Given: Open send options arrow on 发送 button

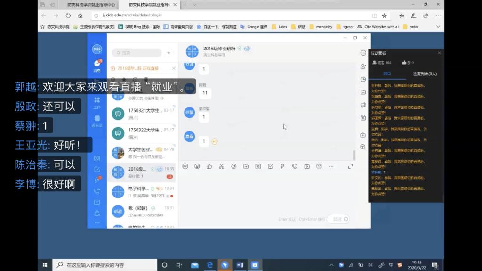Looking at the screenshot, I should [x=346, y=219].
